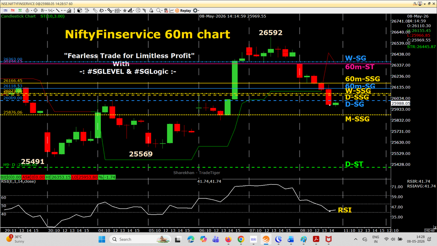437x246 pixels.
Task: Click the TGT target toolbar icon
Action: [x=20, y=11]
